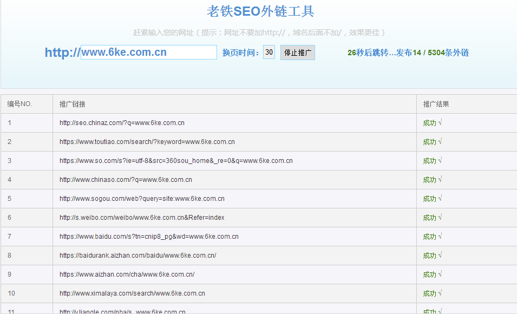Click the page interval time field
This screenshot has width=517, height=314.
[x=269, y=53]
